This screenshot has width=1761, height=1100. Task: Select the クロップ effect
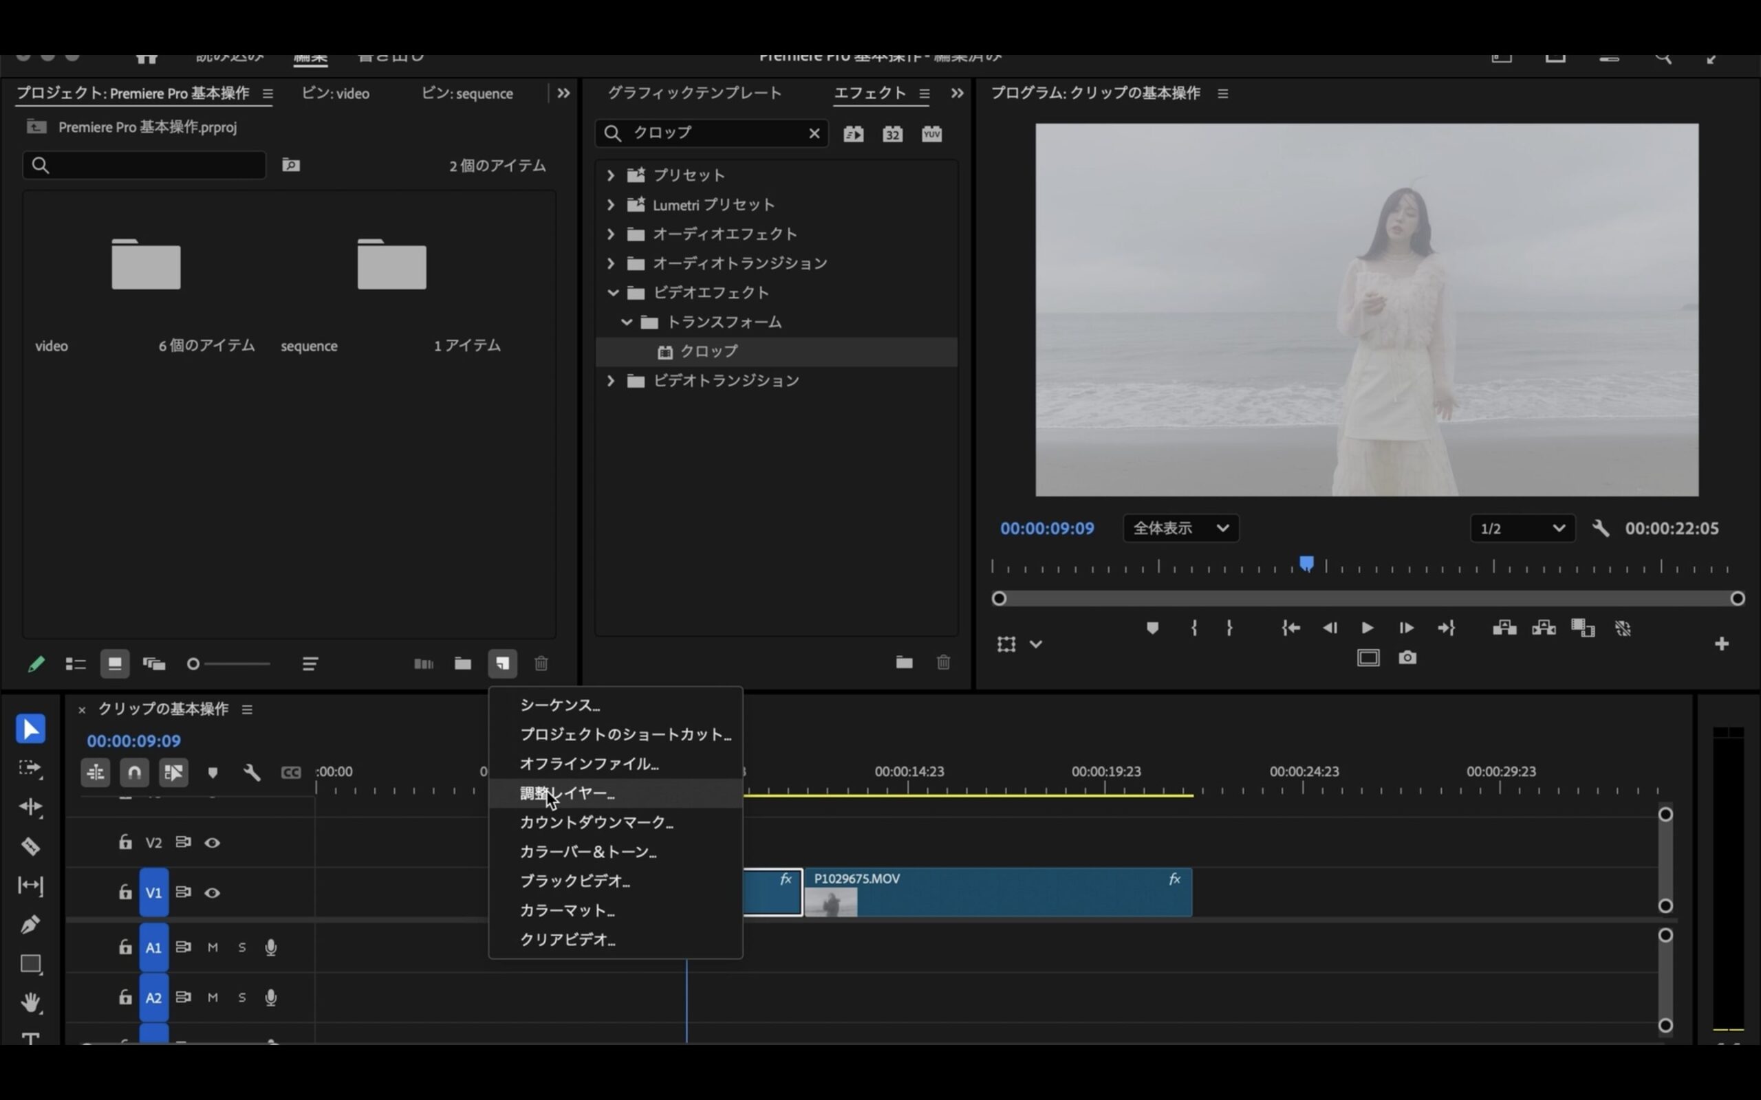777,351
